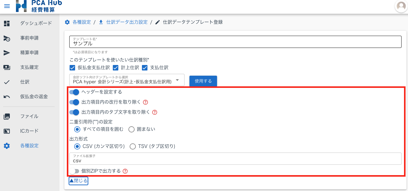Click the 二重引用符("")の設定 label

pyautogui.click(x=91, y=122)
